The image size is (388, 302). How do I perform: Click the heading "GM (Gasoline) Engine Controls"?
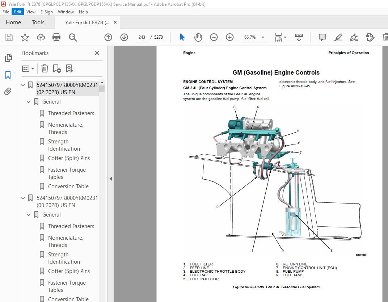[x=276, y=72]
